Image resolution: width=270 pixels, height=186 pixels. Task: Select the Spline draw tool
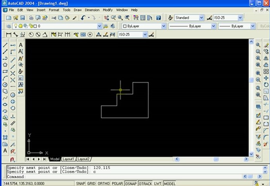pos(5,98)
